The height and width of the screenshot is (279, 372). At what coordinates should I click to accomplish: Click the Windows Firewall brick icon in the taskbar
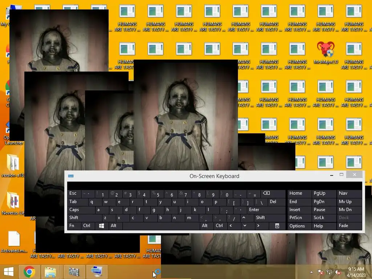pos(74,272)
